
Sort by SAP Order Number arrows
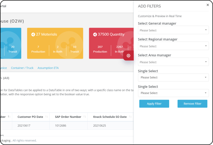85,117
